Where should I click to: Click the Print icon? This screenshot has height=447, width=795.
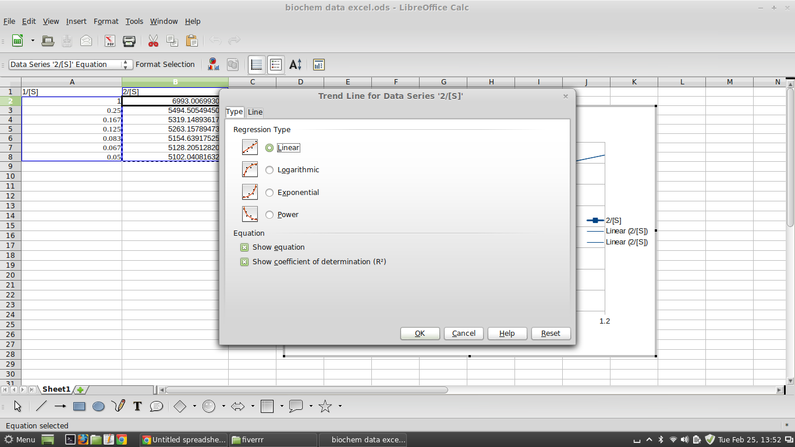(129, 41)
